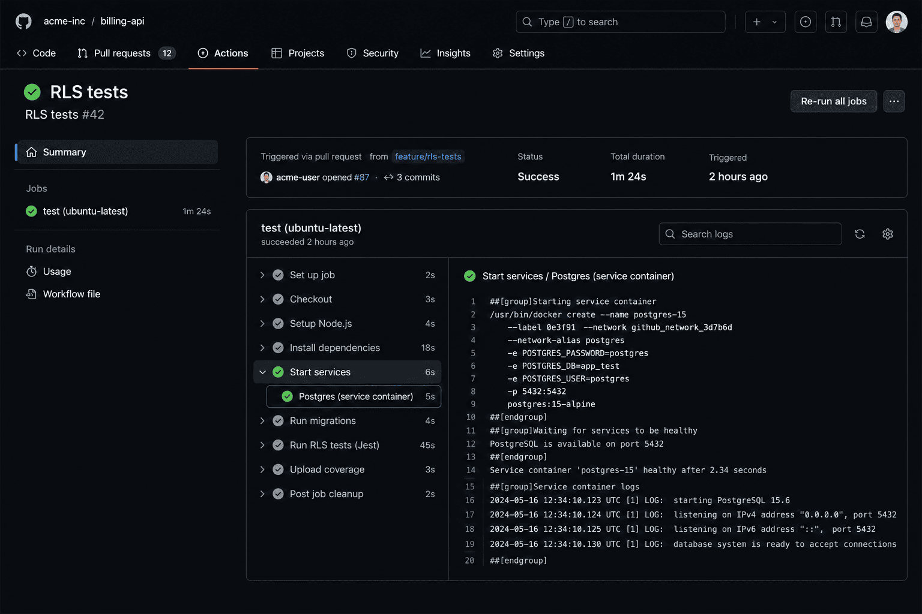Select the test (ubuntu-latest) job in sidebar
922x614 pixels.
[117, 211]
